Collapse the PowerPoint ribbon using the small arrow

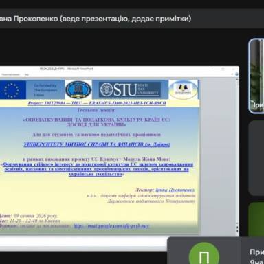(x=232, y=74)
